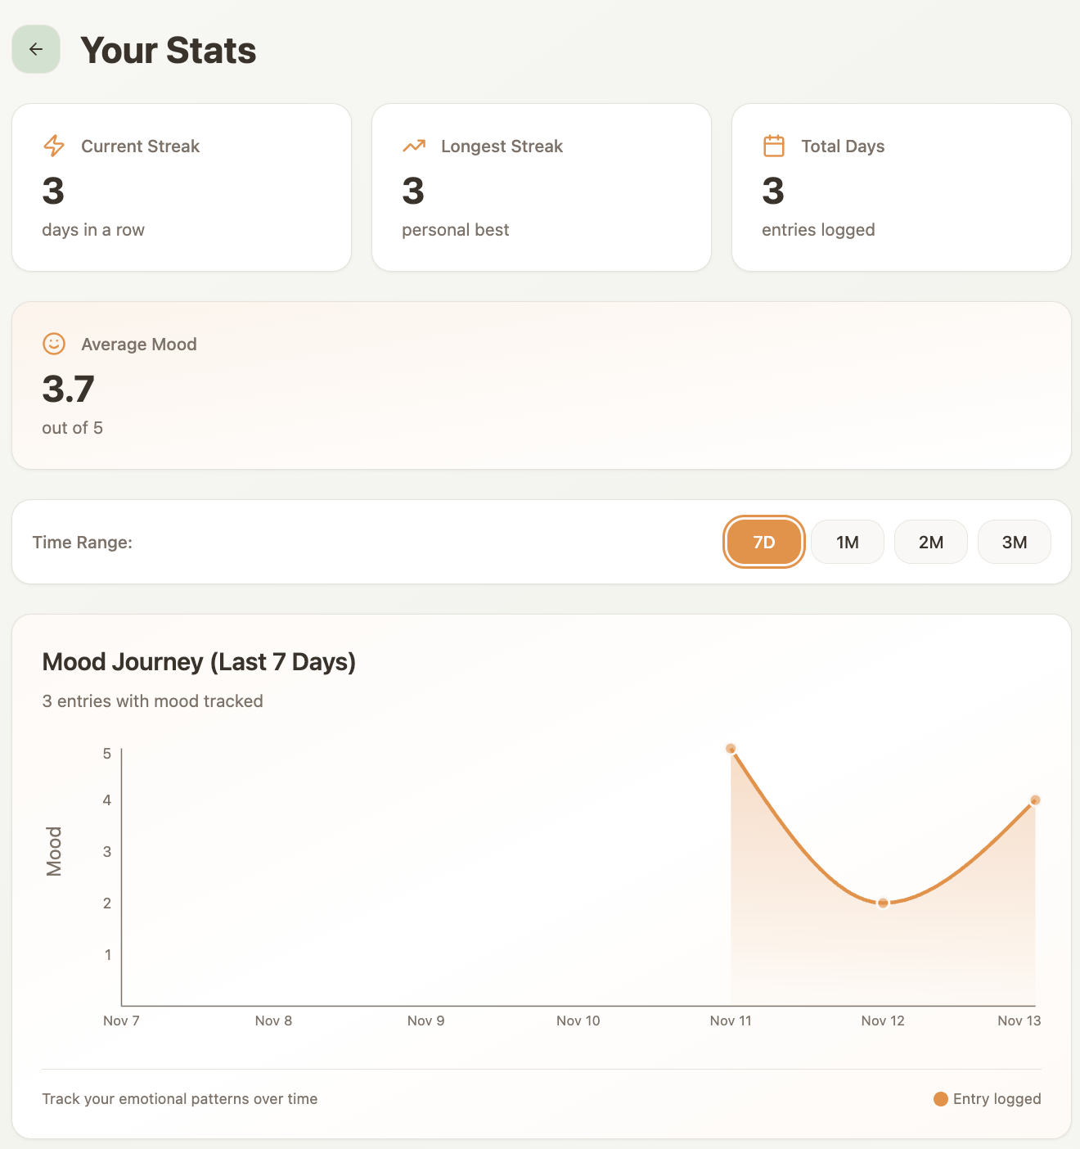This screenshot has height=1149, width=1080.
Task: Click the back arrow in the green circle
Action: tap(35, 49)
